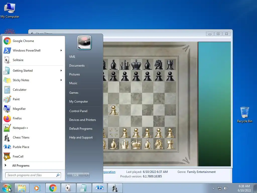Open Solitaire in the Start menu list

tap(33, 60)
